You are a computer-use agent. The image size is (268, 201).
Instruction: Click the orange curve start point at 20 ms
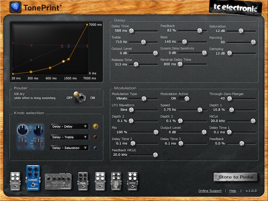coord(13,74)
